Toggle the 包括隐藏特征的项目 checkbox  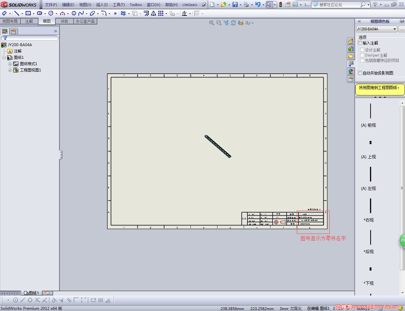(x=362, y=60)
